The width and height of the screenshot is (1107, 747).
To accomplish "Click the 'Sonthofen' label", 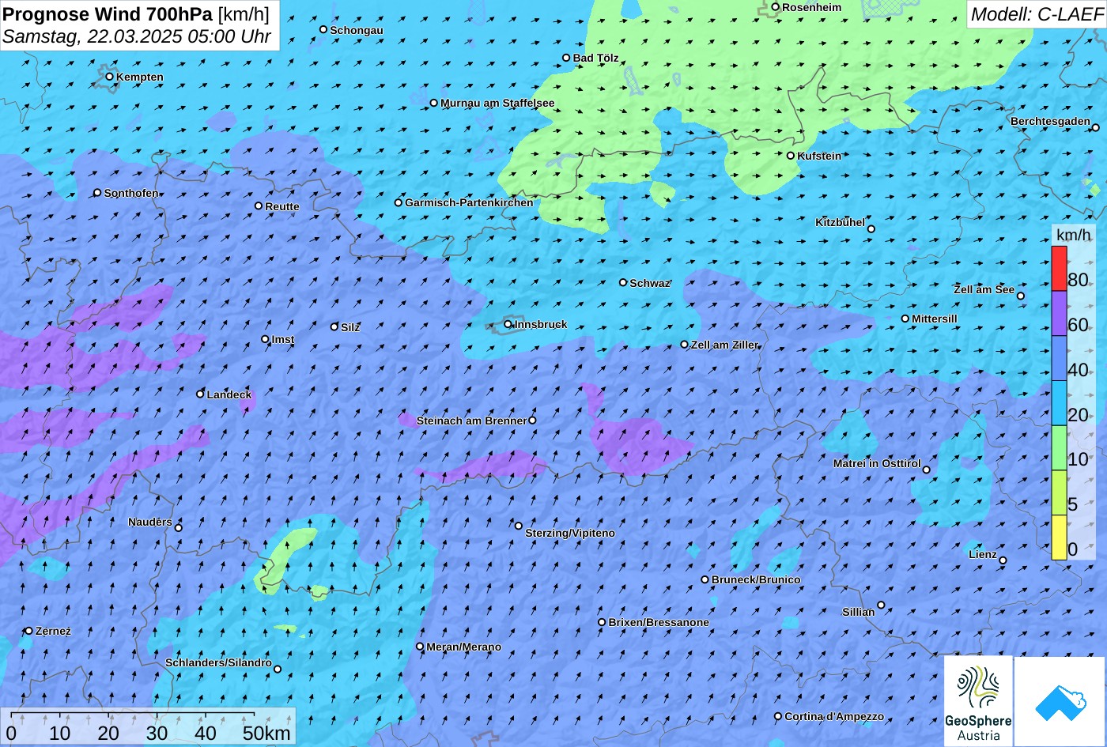I will click(x=131, y=193).
